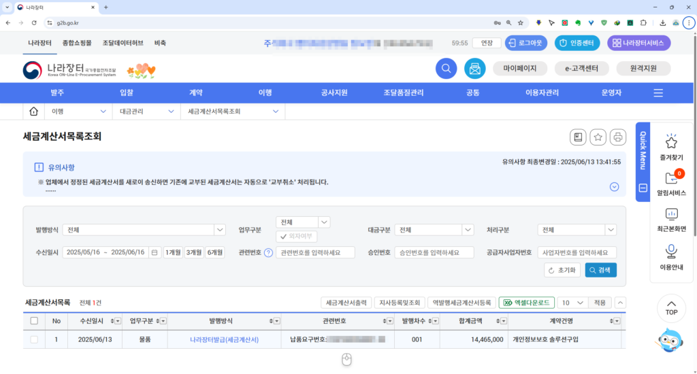This screenshot has width=697, height=374.
Task: Expand the 유의사항 notice section
Action: tap(615, 187)
